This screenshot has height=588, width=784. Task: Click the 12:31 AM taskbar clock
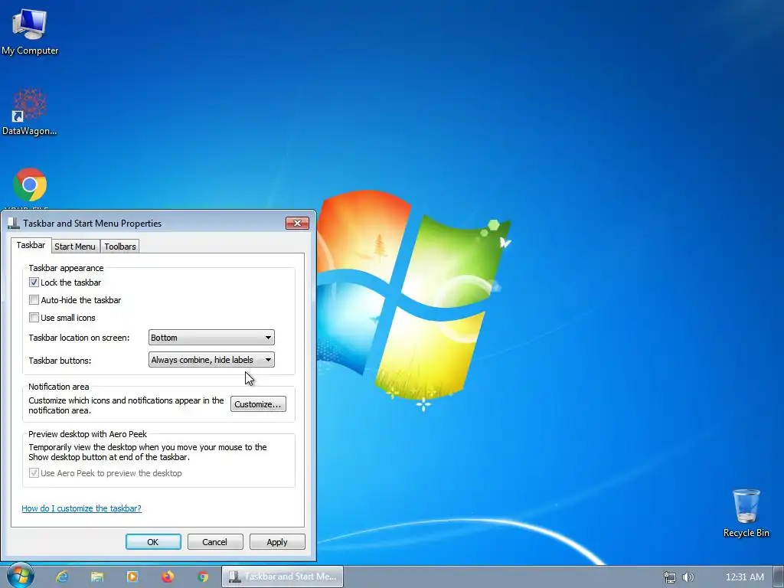tap(744, 577)
